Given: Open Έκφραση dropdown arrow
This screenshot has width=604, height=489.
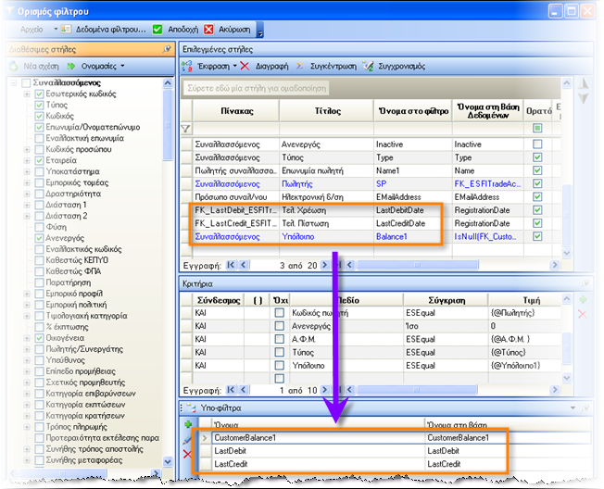Looking at the screenshot, I should pos(235,66).
